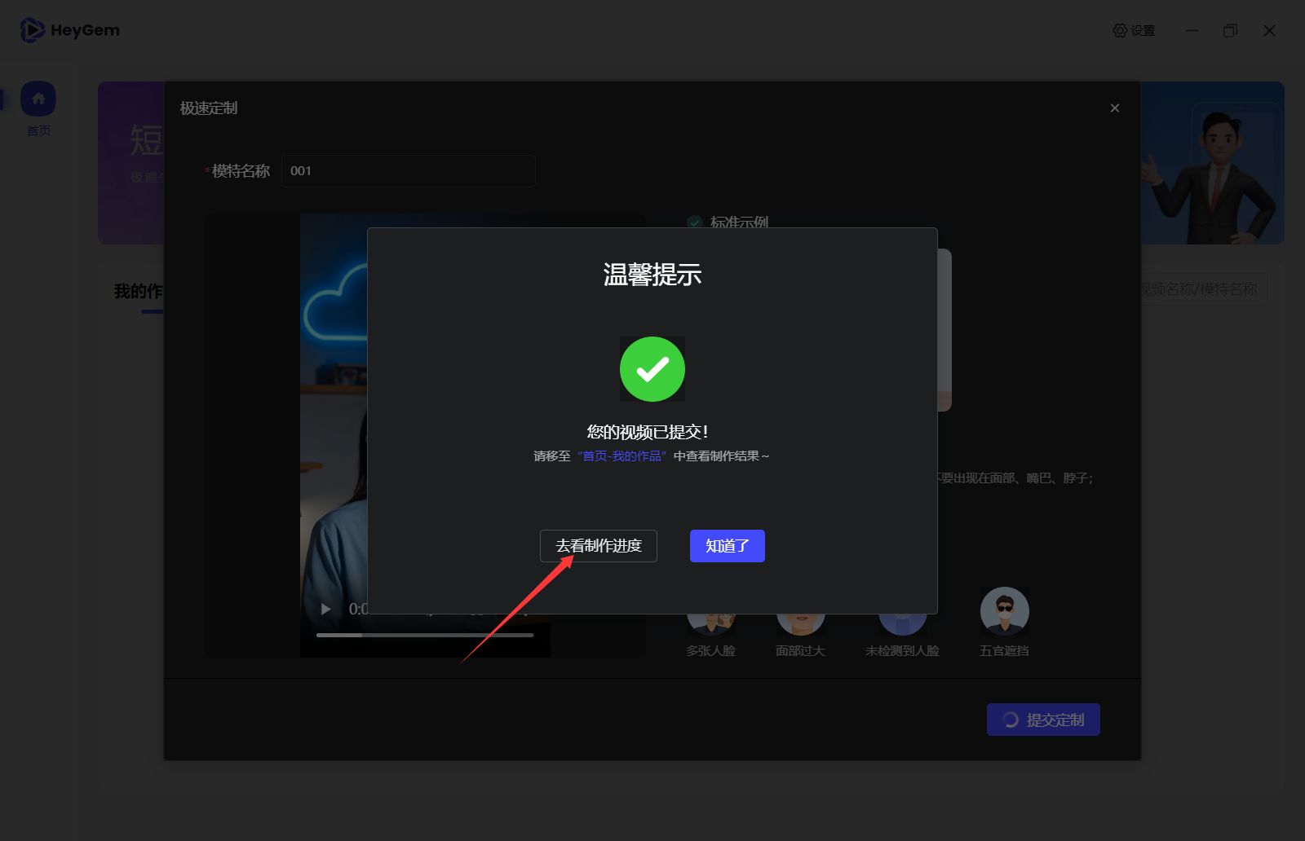The height and width of the screenshot is (841, 1305).
Task: Play the uploaded model video
Action: tap(325, 609)
